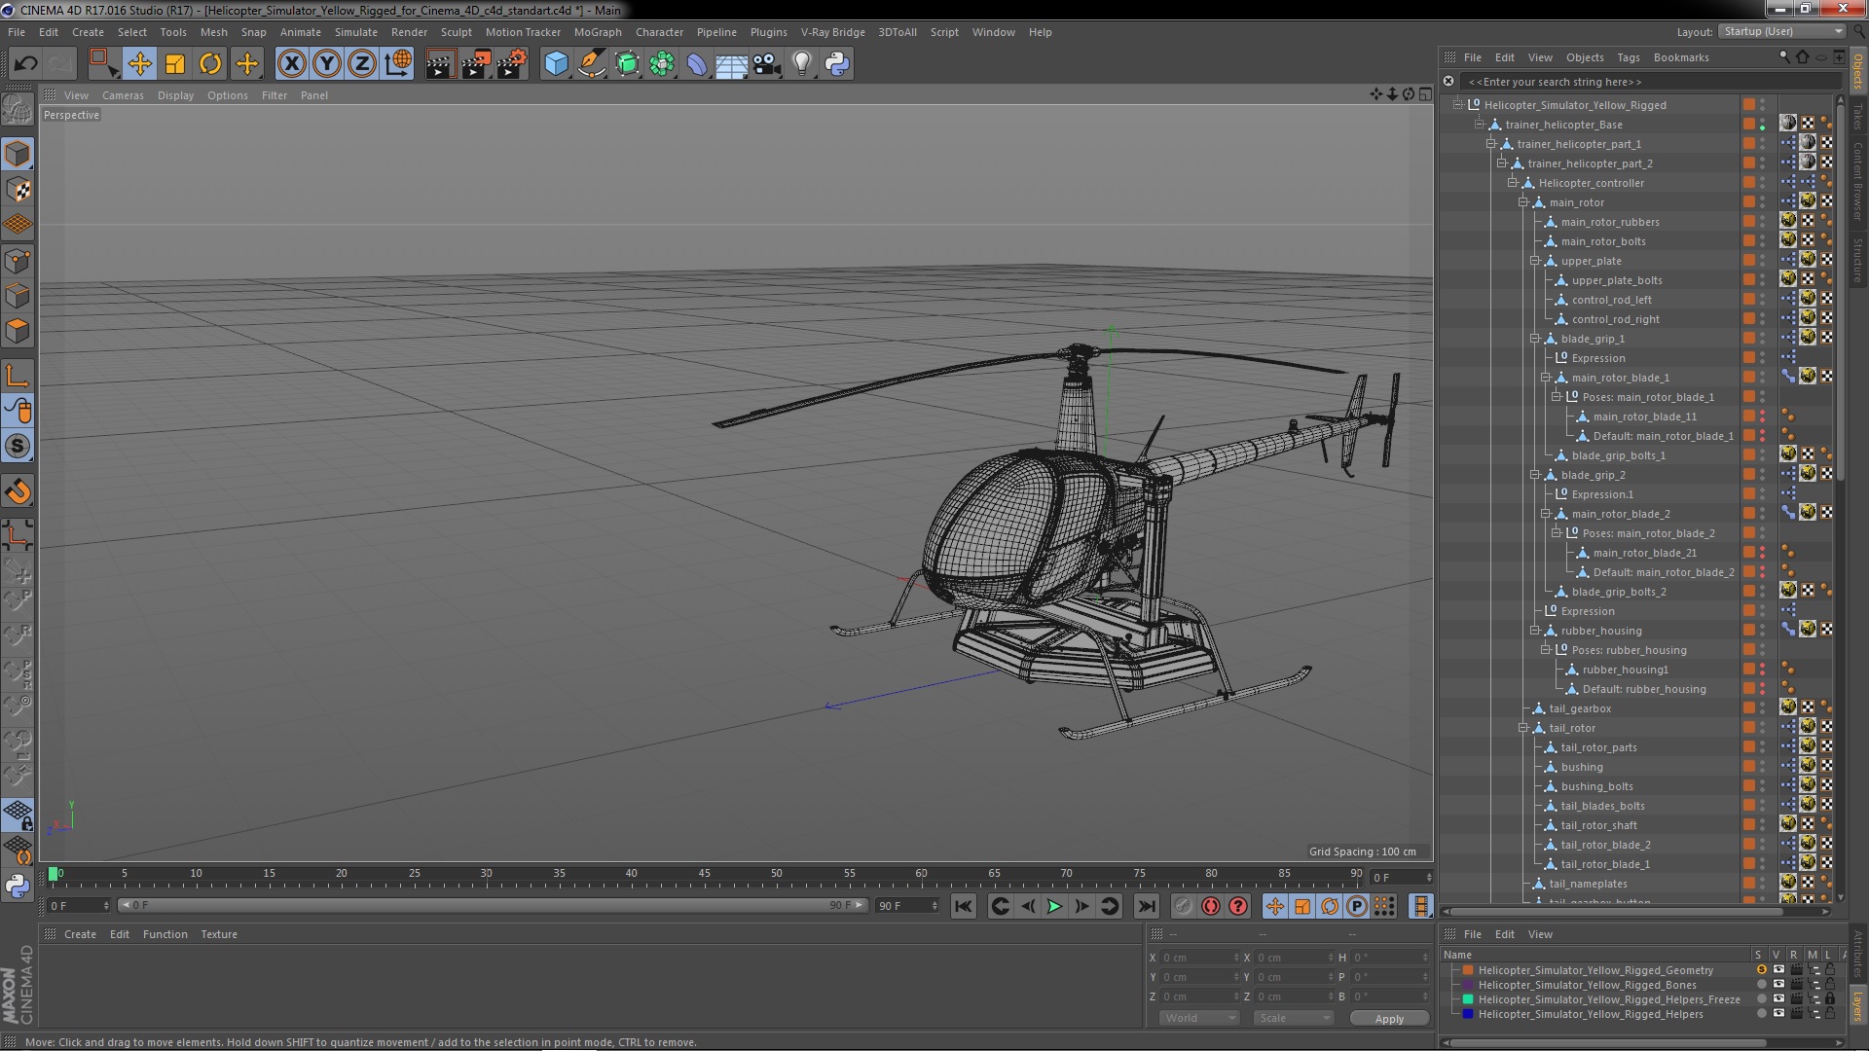Click frame 45 on timeline ruler
The height and width of the screenshot is (1051, 1869).
tap(704, 874)
